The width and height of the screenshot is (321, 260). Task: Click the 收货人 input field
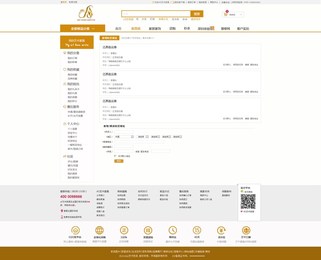pos(124,132)
